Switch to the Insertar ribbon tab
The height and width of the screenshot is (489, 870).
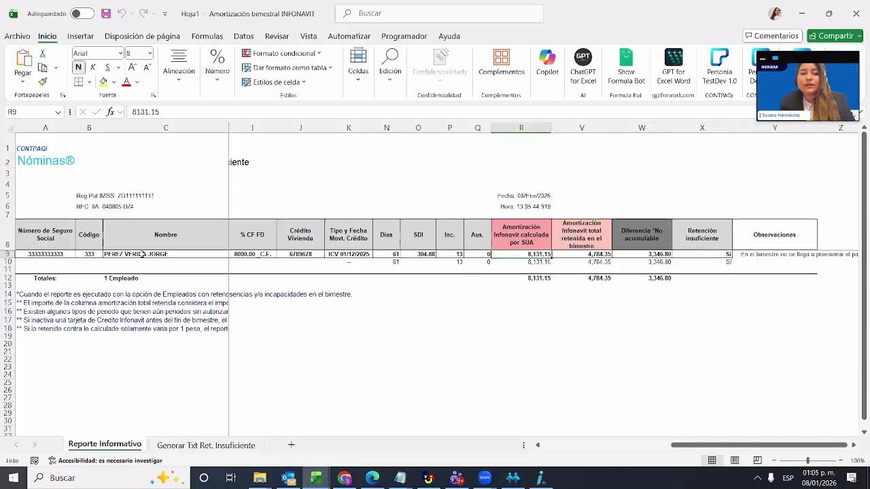pyautogui.click(x=80, y=36)
